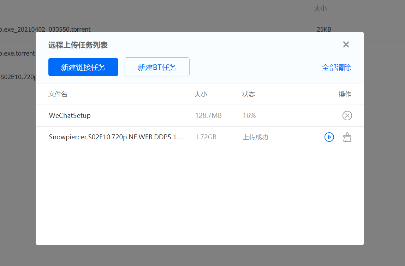
Task: Cancel the WeChatSetup upload task
Action: click(347, 116)
